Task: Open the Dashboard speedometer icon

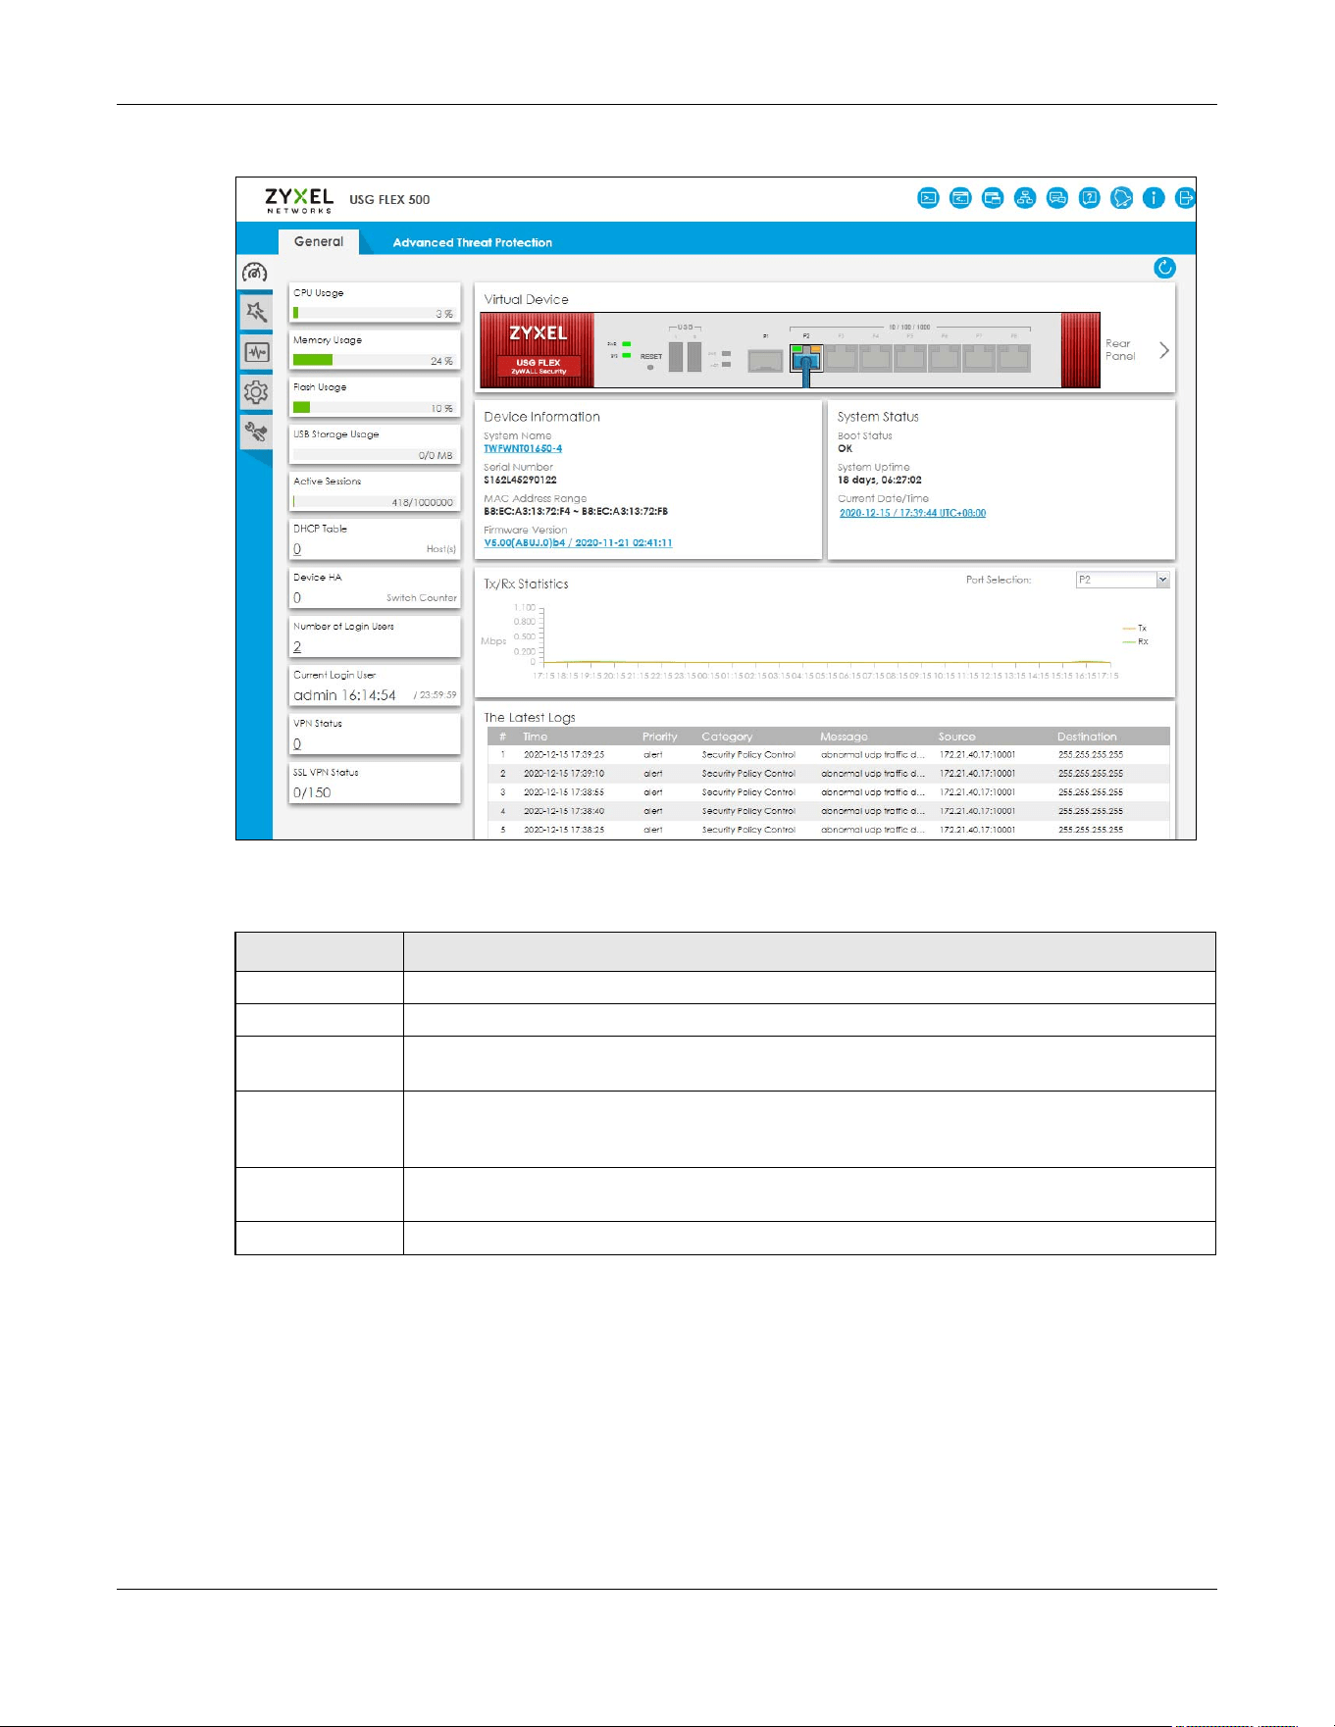Action: point(255,273)
